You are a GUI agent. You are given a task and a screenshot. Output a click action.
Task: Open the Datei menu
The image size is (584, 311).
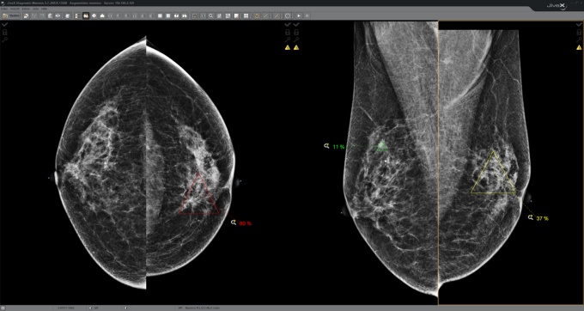point(4,9)
